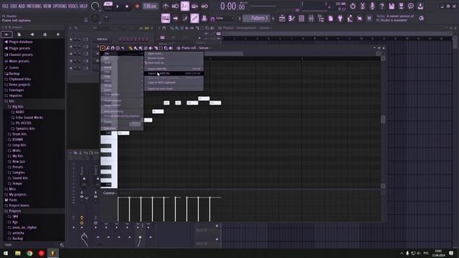This screenshot has height=258, width=459.
Task: Toggle the mute LED on channel 3
Action: (71, 54)
